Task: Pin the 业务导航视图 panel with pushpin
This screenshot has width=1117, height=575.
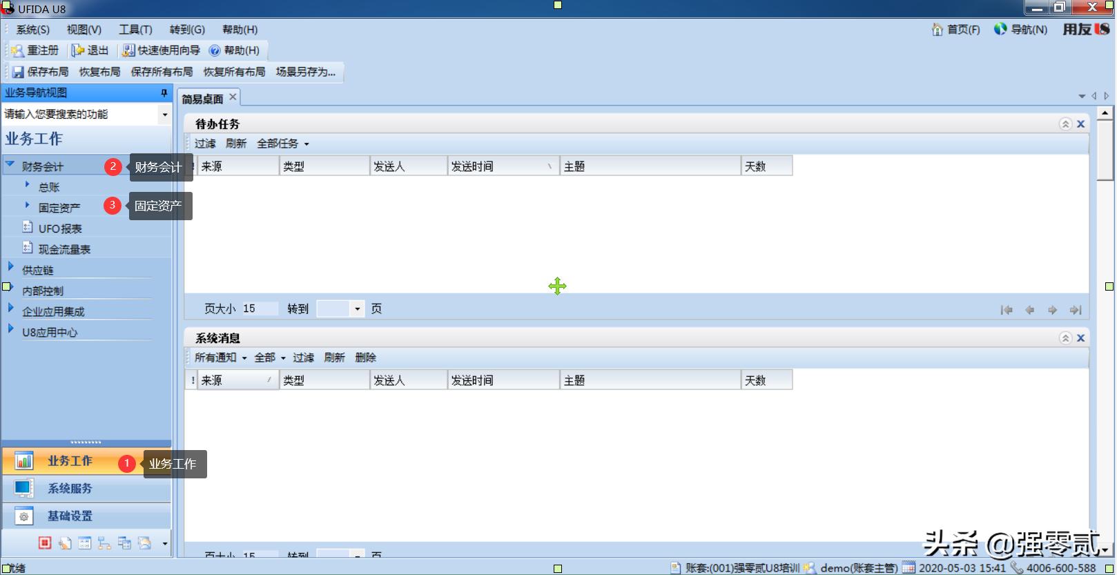Action: pyautogui.click(x=164, y=92)
